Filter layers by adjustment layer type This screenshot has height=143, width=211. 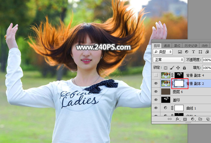pyautogui.click(x=187, y=52)
